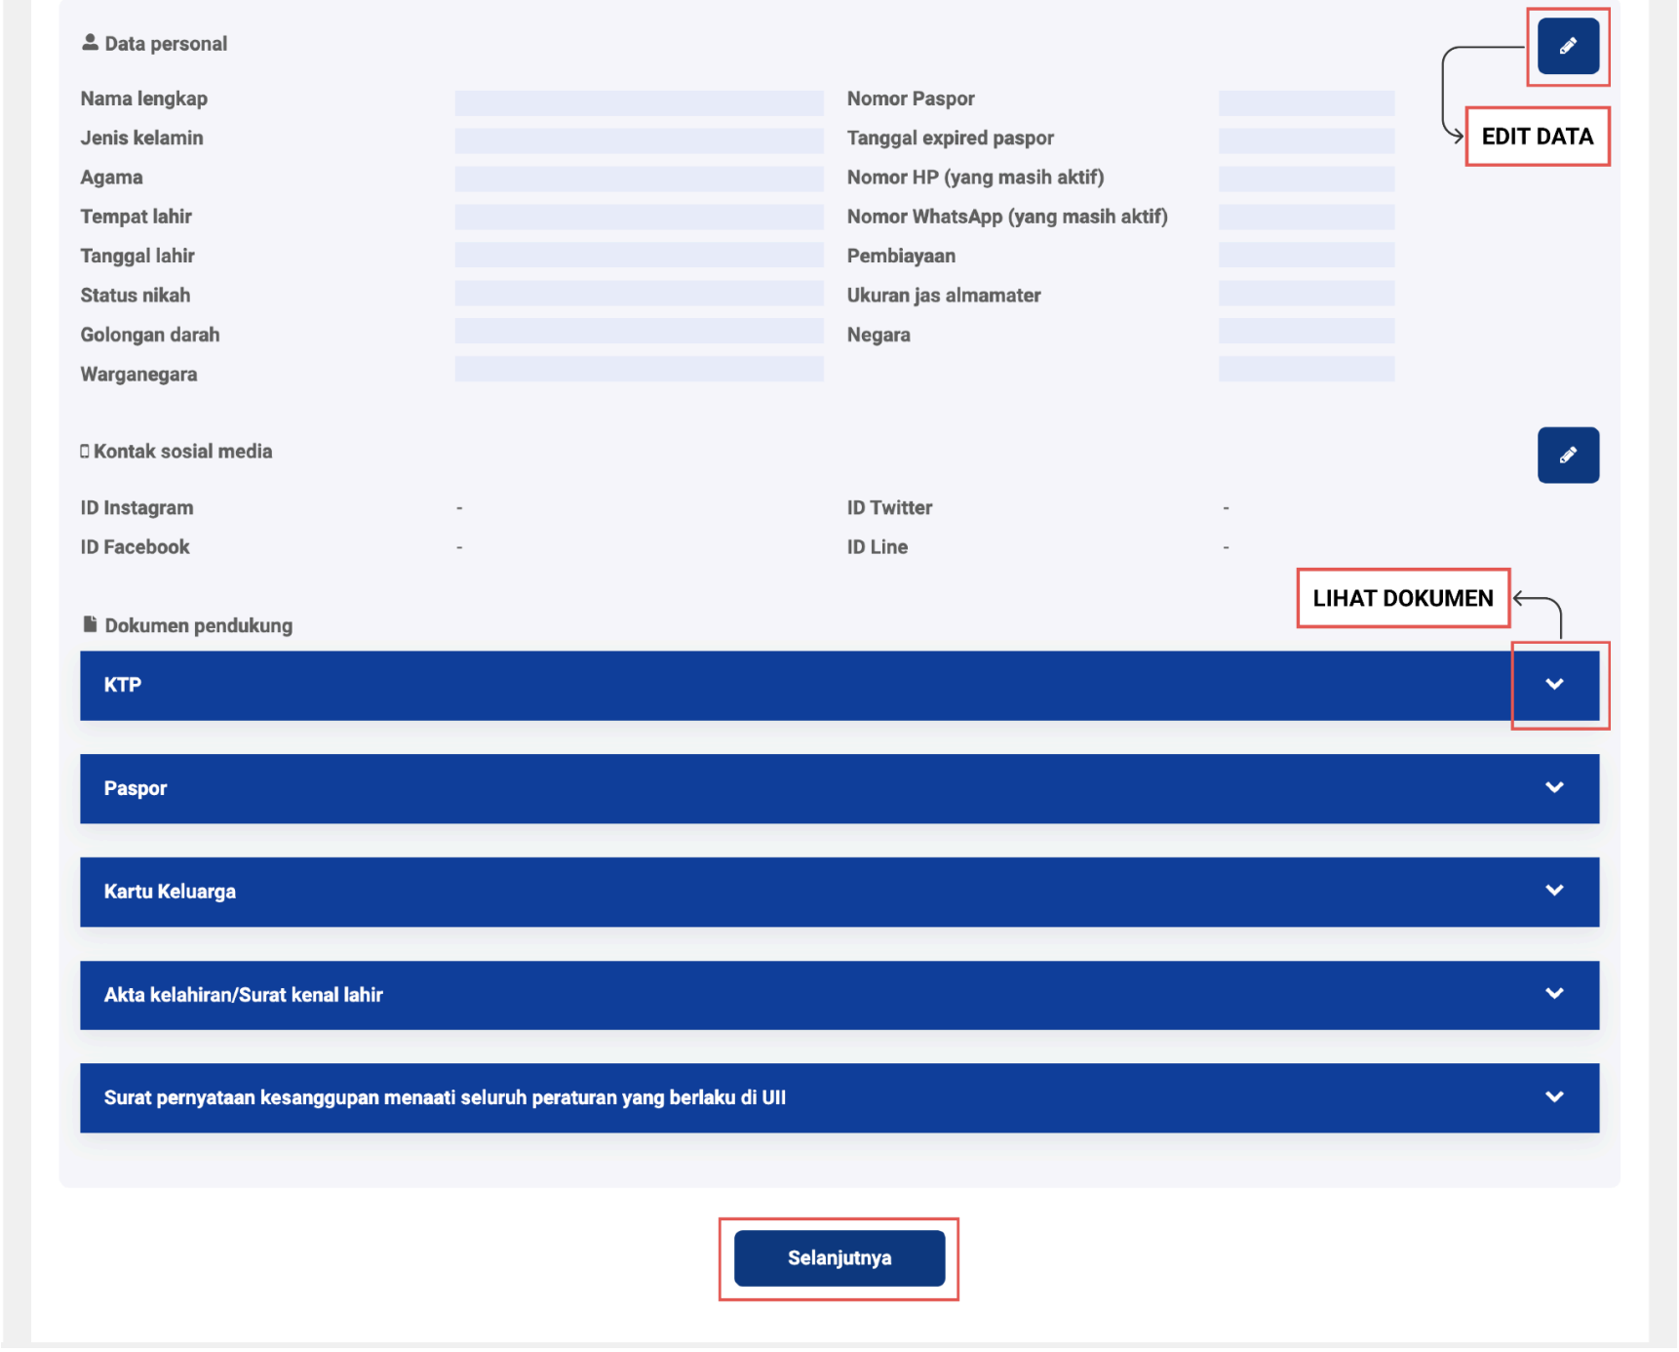The width and height of the screenshot is (1679, 1352).
Task: Select the Nomor Paspor value field
Action: coord(1306,102)
